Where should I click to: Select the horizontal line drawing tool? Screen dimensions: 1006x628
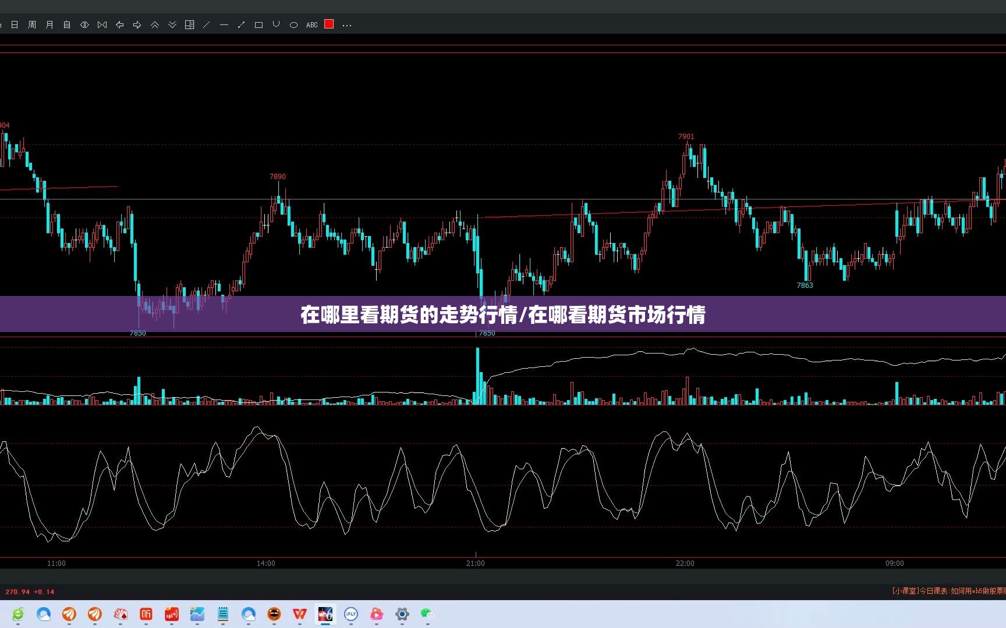click(224, 25)
